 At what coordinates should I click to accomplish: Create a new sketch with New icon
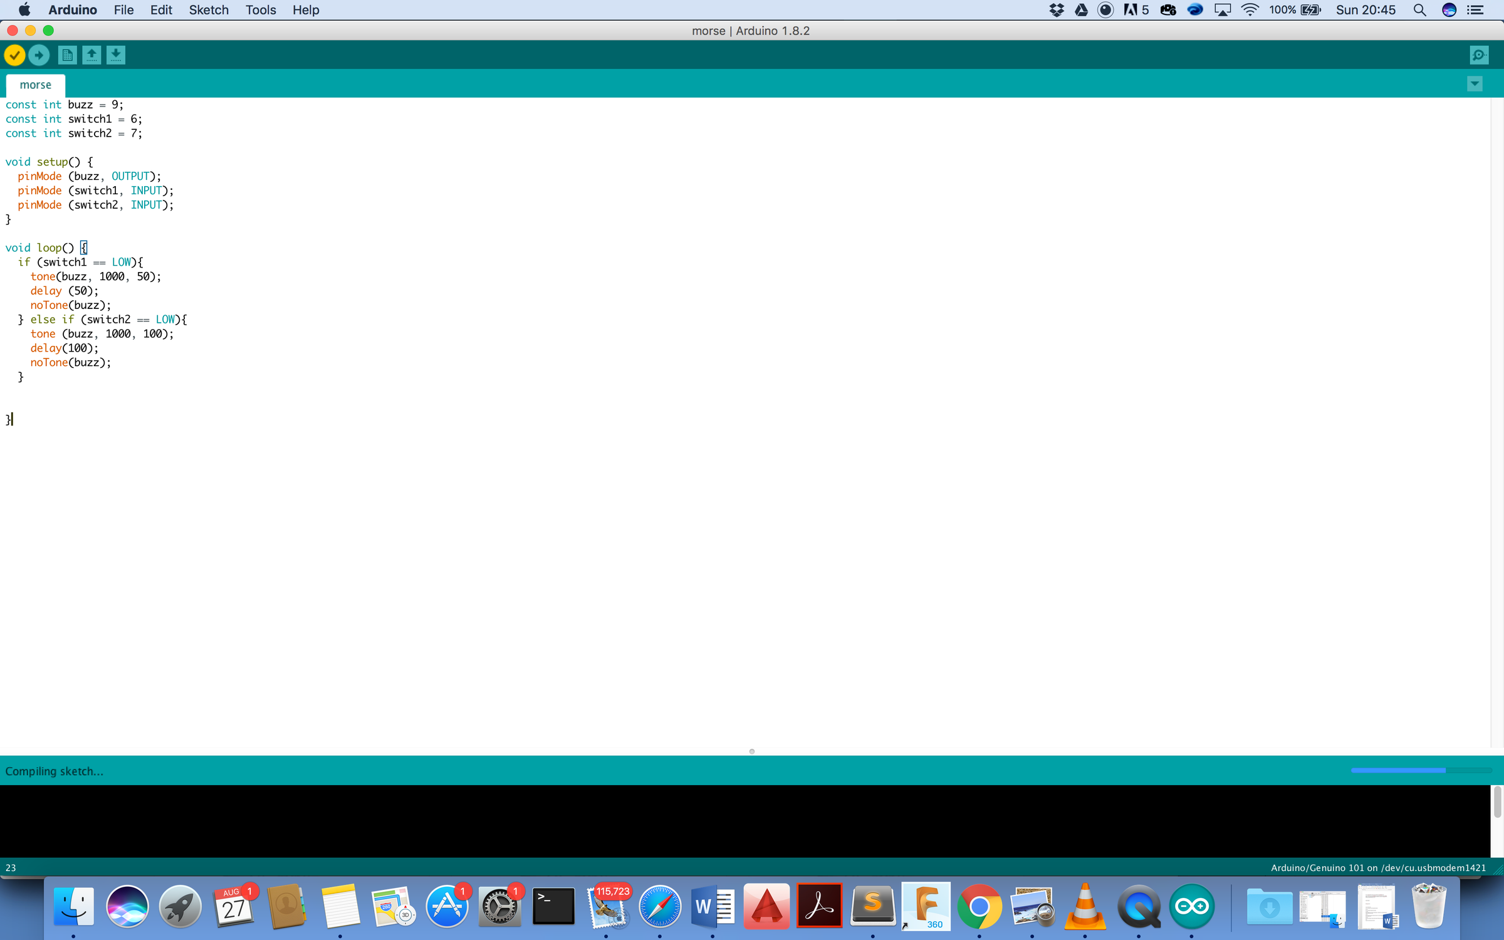tap(67, 55)
